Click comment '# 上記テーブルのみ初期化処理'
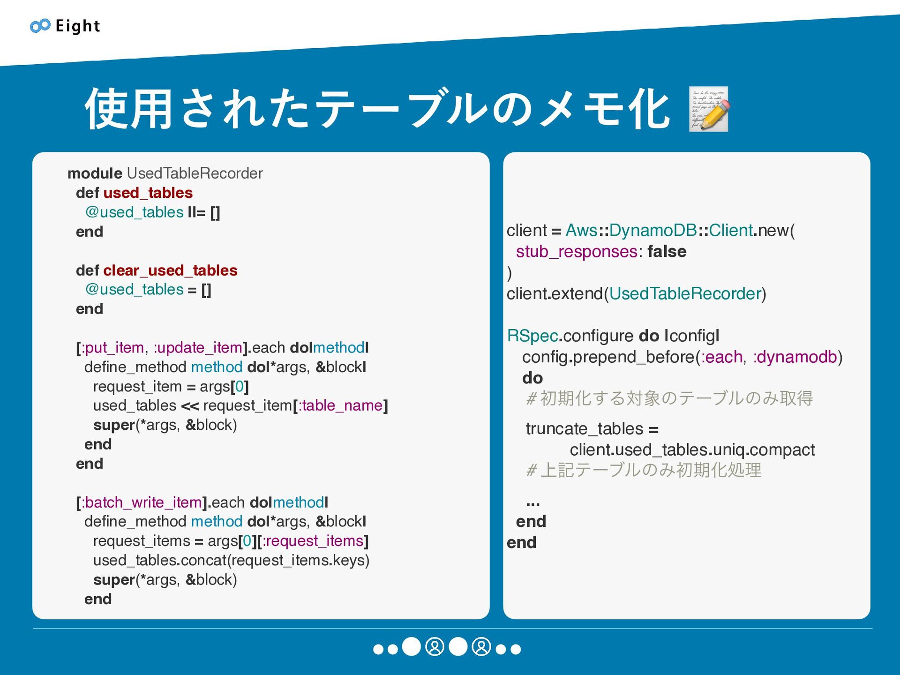The image size is (900, 675). (x=644, y=470)
